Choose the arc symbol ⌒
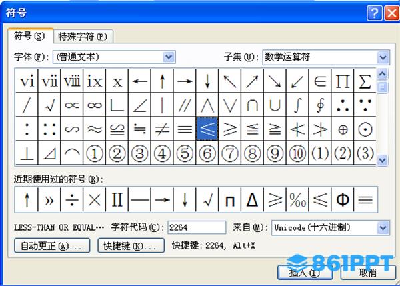This screenshot has height=286, width=400. pyautogui.click(x=72, y=153)
